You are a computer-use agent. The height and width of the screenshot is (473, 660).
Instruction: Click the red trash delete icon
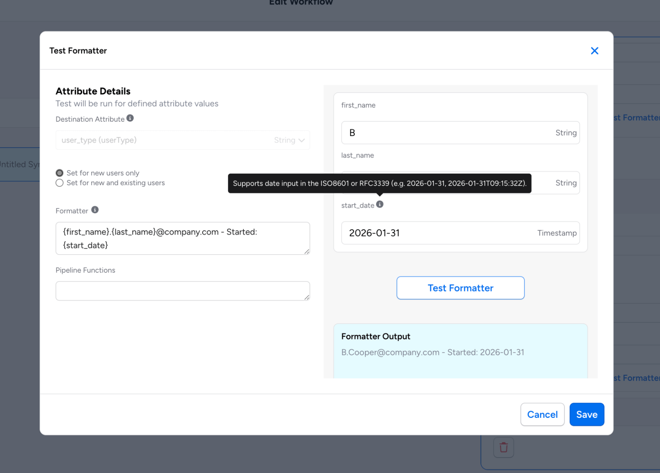pos(503,447)
